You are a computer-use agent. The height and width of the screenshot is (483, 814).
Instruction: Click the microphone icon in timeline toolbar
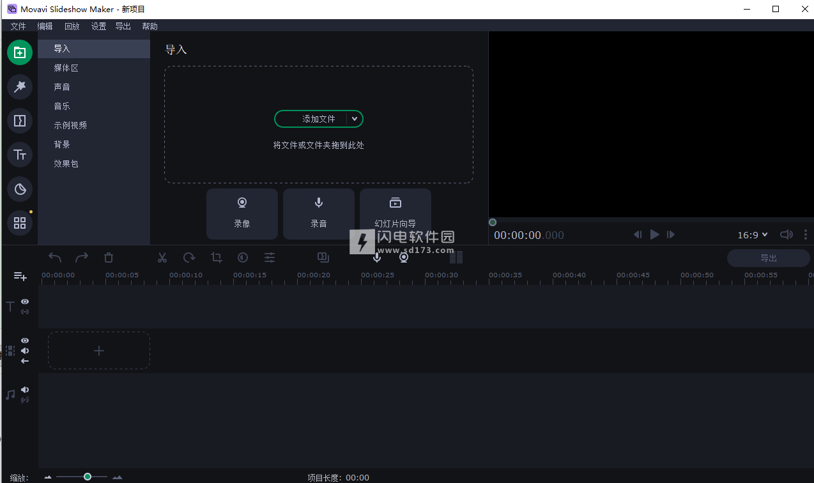[377, 257]
